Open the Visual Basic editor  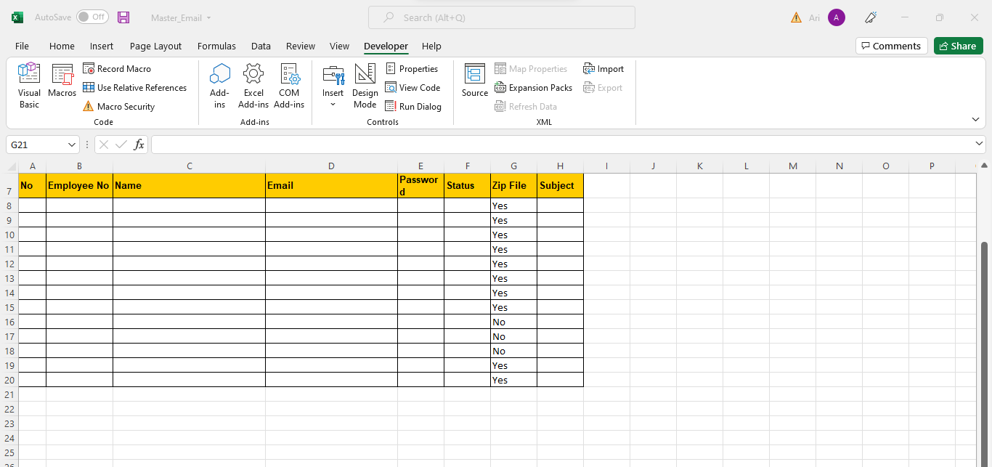[x=29, y=86]
